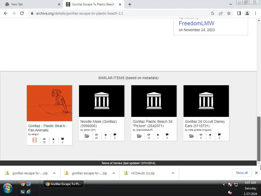The width and height of the screenshot is (261, 196).
Task: Click reviews comment icon on Plastic Beach 3d card
Action: [x=167, y=134]
